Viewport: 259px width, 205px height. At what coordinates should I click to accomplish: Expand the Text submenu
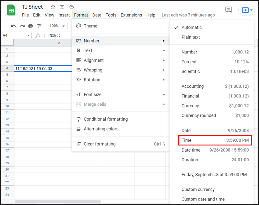click(121, 50)
